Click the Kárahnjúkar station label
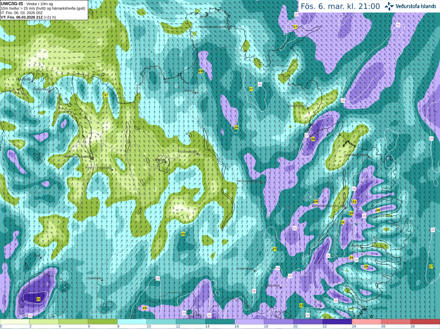The image size is (440, 329). click(x=245, y=269)
